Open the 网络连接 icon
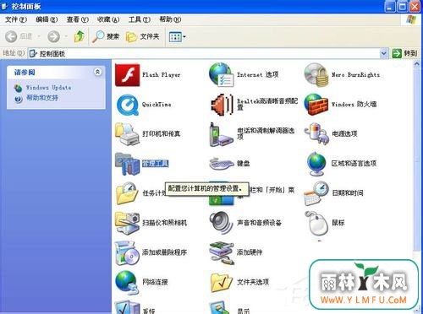Screen dimensions: 423x314 [127, 282]
